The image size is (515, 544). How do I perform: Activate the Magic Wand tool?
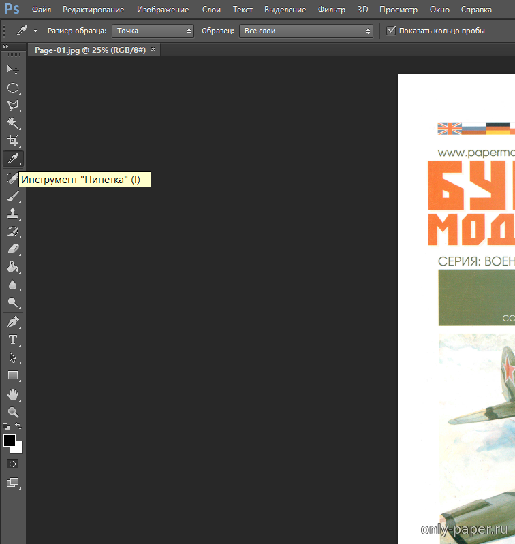tap(12, 123)
